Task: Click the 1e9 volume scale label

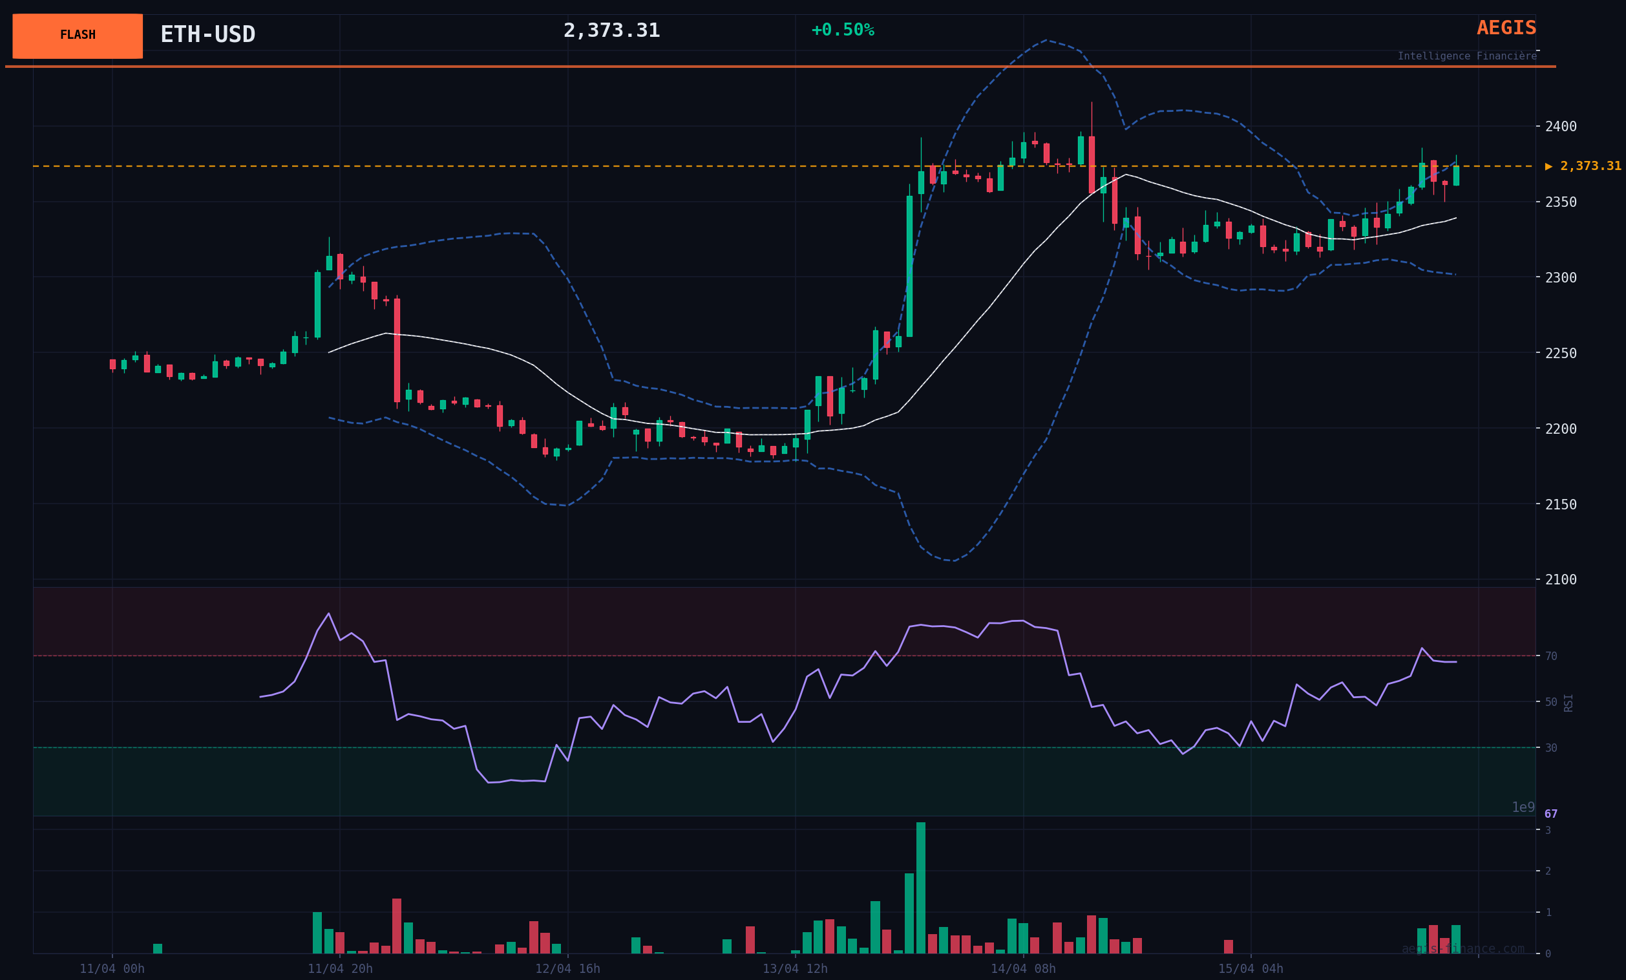Action: point(1523,807)
